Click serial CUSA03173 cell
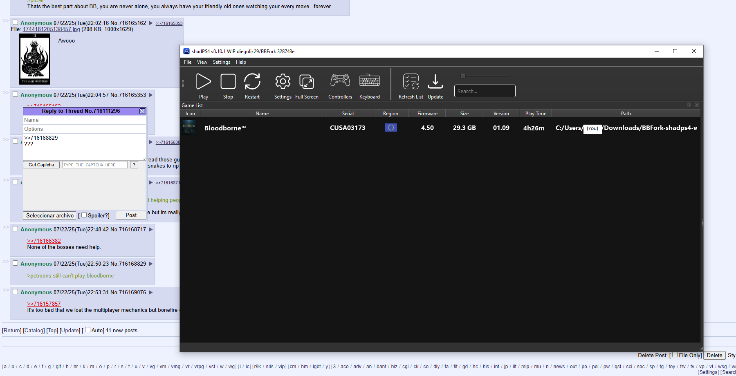Screen dimensions: 736x376 [348, 128]
